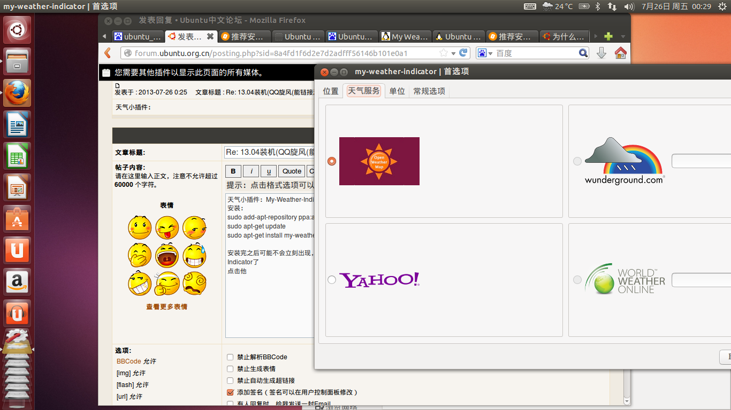The width and height of the screenshot is (731, 410).
Task: Switch to 常规选项 tab in preferences
Action: pyautogui.click(x=429, y=91)
